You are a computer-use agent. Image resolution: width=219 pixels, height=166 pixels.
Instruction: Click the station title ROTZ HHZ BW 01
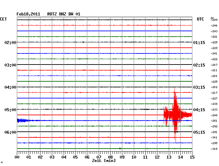click(x=64, y=14)
